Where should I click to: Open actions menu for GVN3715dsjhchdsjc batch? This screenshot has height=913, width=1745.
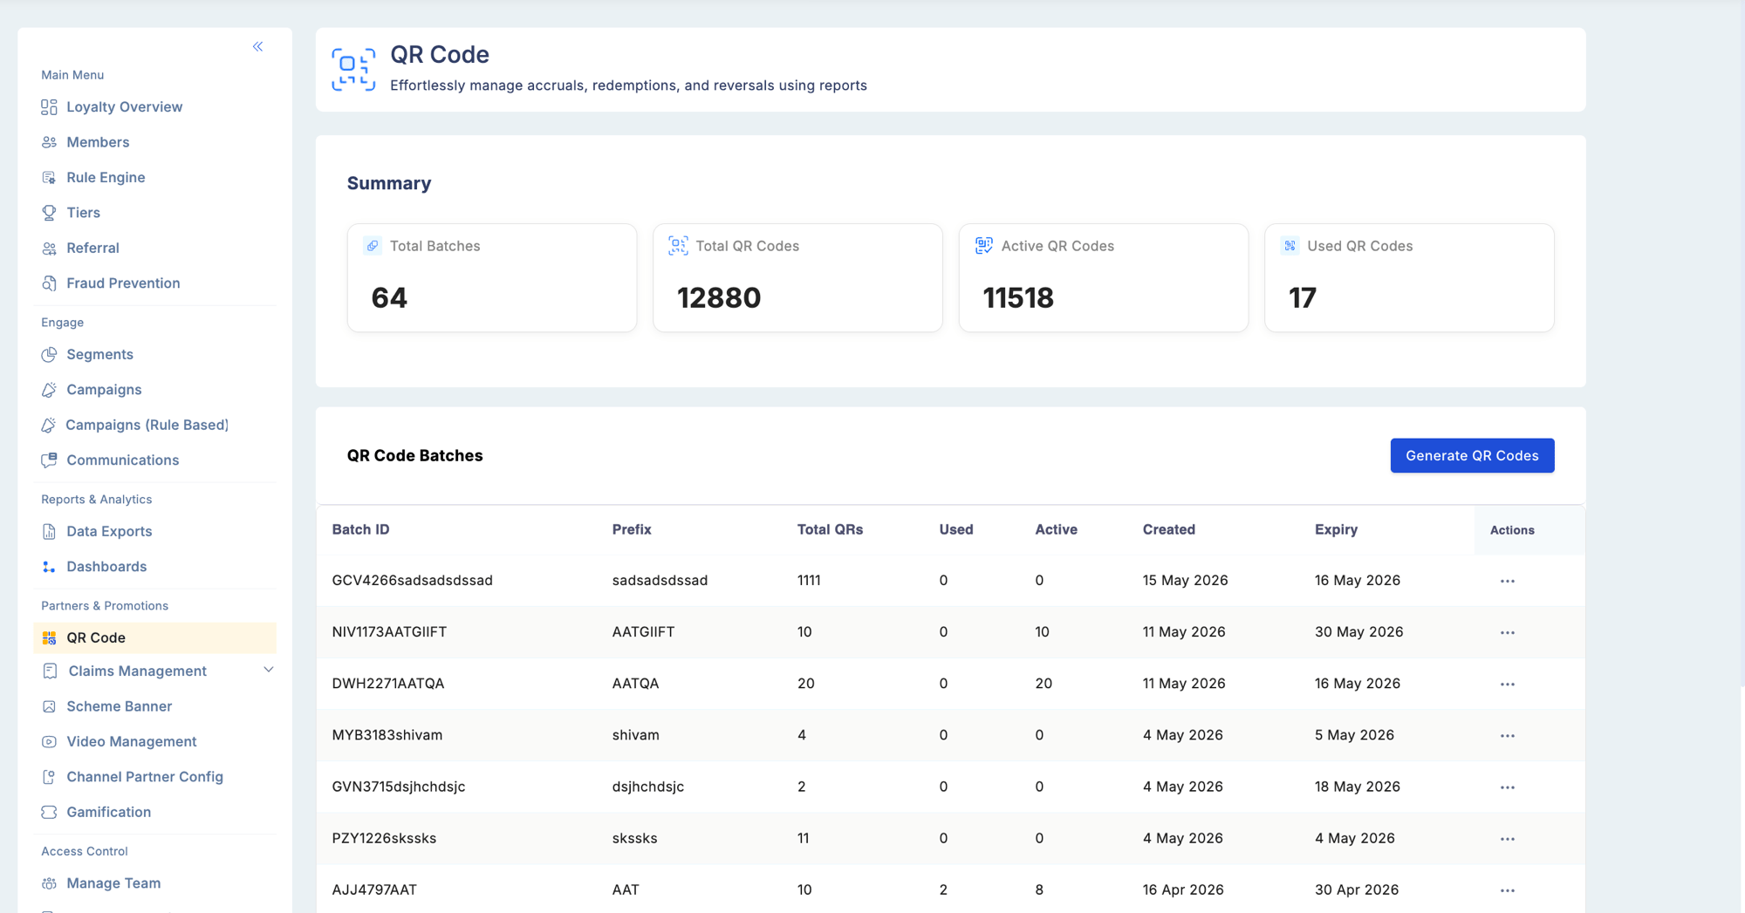click(1508, 787)
